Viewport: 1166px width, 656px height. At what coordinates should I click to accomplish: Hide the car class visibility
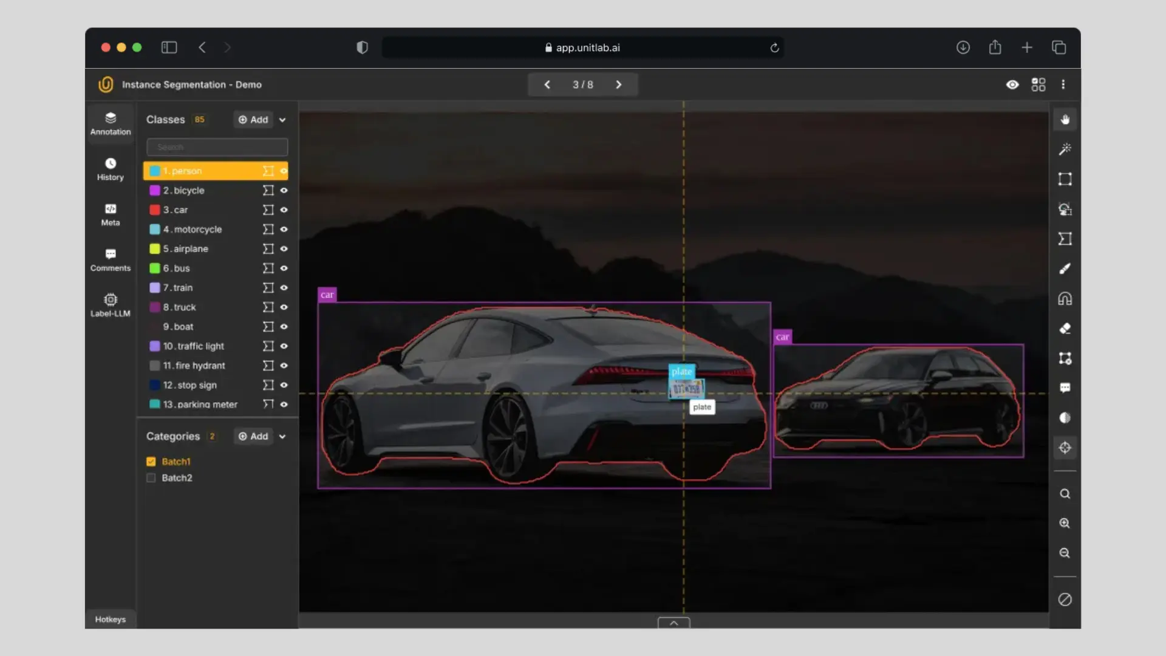pos(284,210)
